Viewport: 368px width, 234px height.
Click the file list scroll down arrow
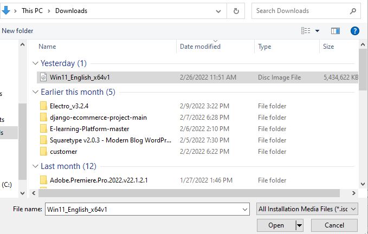coord(363,184)
